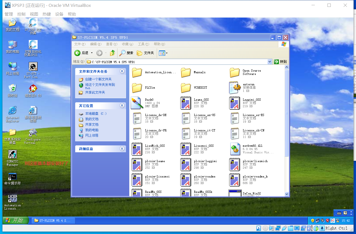Viewport: 356px width, 234px height.
Task: Select the 回收站 recycle bin icon
Action: coord(12,91)
